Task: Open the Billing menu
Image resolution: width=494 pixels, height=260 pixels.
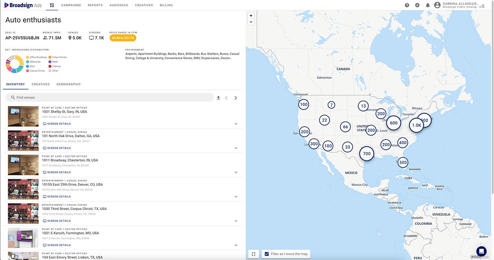Action: 166,5
